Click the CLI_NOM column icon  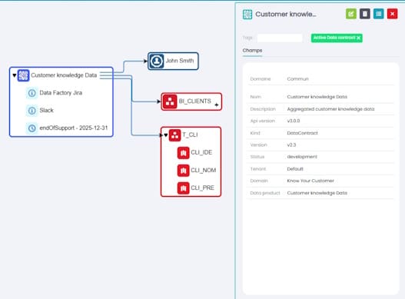point(184,171)
